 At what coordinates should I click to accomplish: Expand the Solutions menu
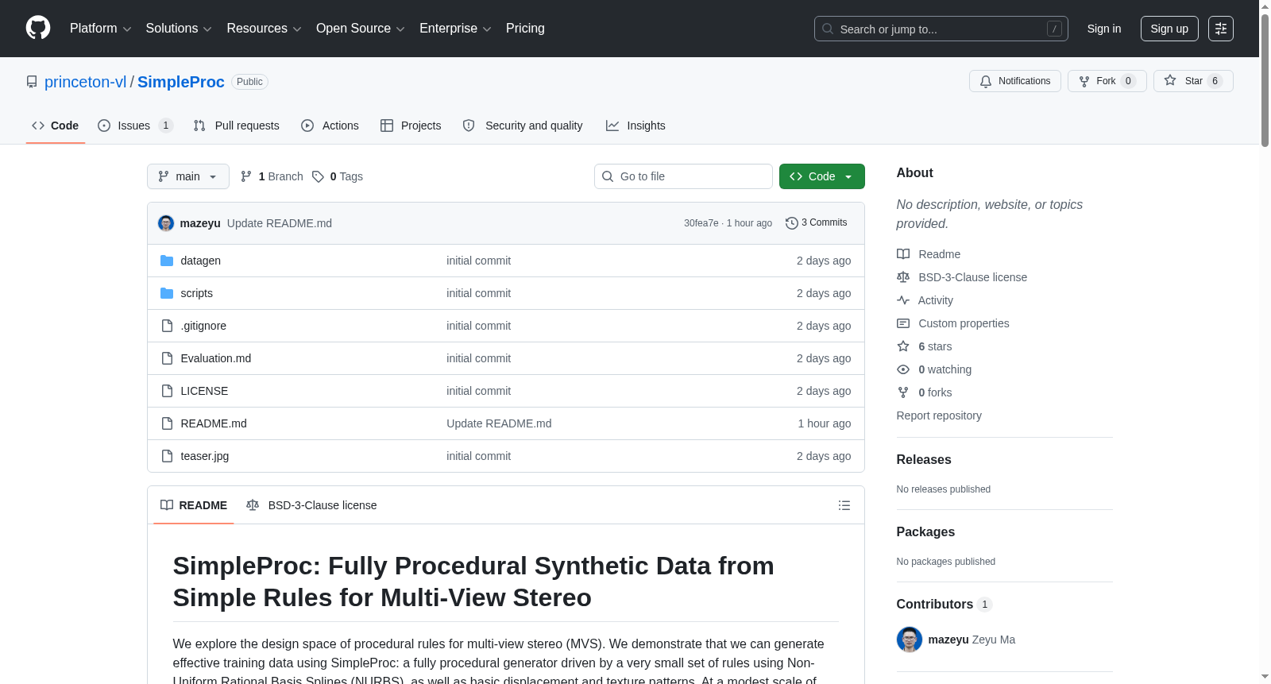pyautogui.click(x=179, y=29)
